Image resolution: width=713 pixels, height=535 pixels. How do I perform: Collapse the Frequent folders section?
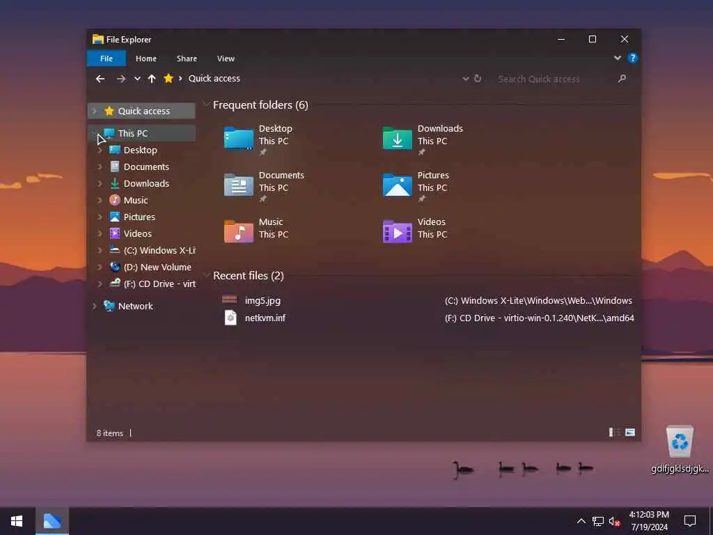click(206, 104)
